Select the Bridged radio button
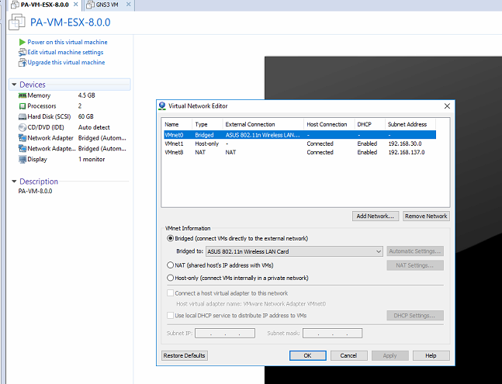 [x=171, y=238]
